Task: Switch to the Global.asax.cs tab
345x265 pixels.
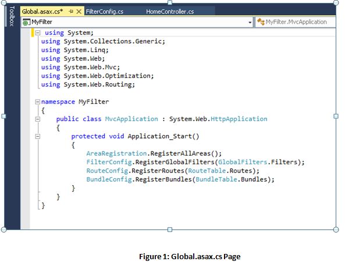Action: tap(42, 12)
